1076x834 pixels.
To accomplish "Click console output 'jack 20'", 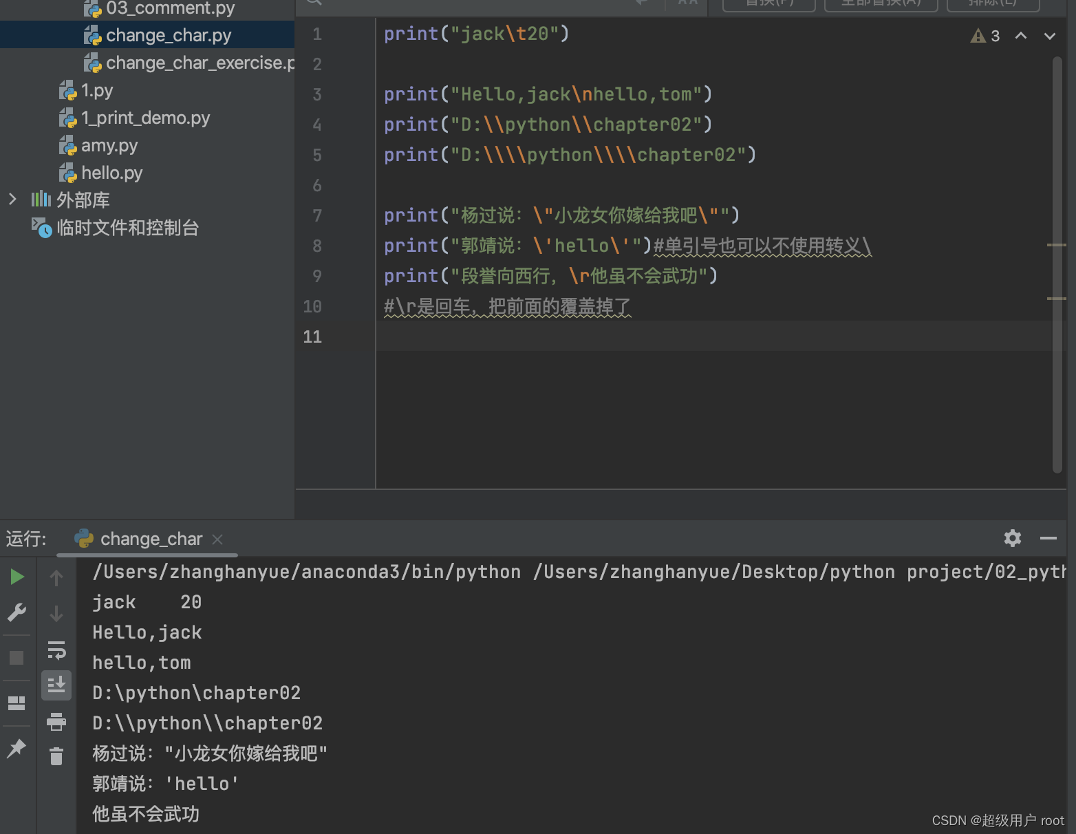I will (x=147, y=602).
